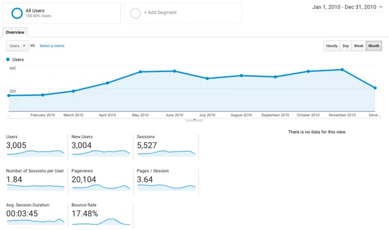Expand the chart annotations drawer arrow
This screenshot has height=230, width=389.
[x=194, y=120]
